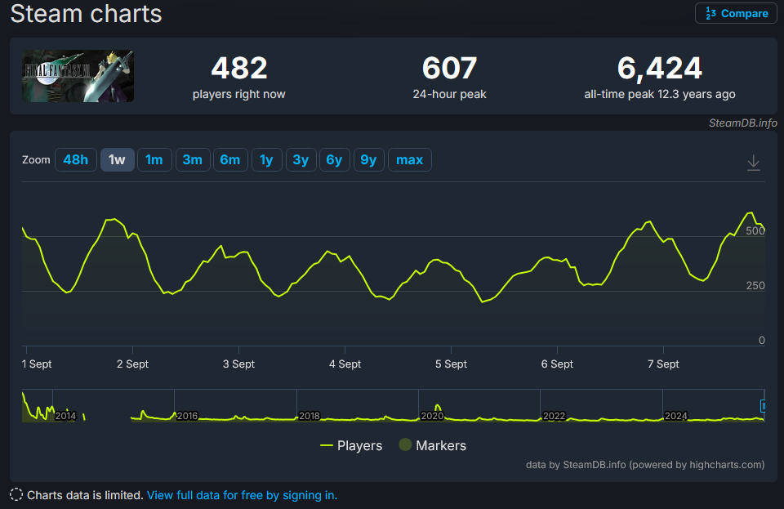Click the Final Fantasy VII game thumbnail
This screenshot has height=509, width=784.
tap(78, 76)
